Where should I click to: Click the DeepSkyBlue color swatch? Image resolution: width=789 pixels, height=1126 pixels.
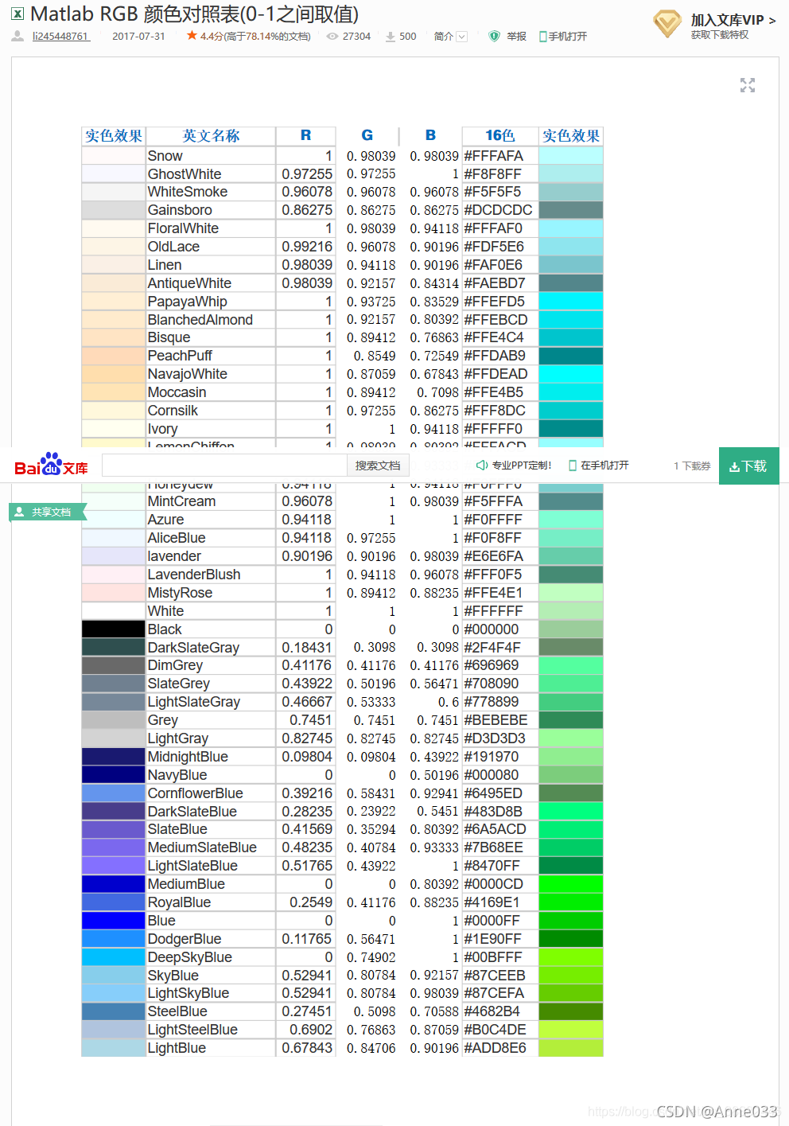pyautogui.click(x=113, y=957)
